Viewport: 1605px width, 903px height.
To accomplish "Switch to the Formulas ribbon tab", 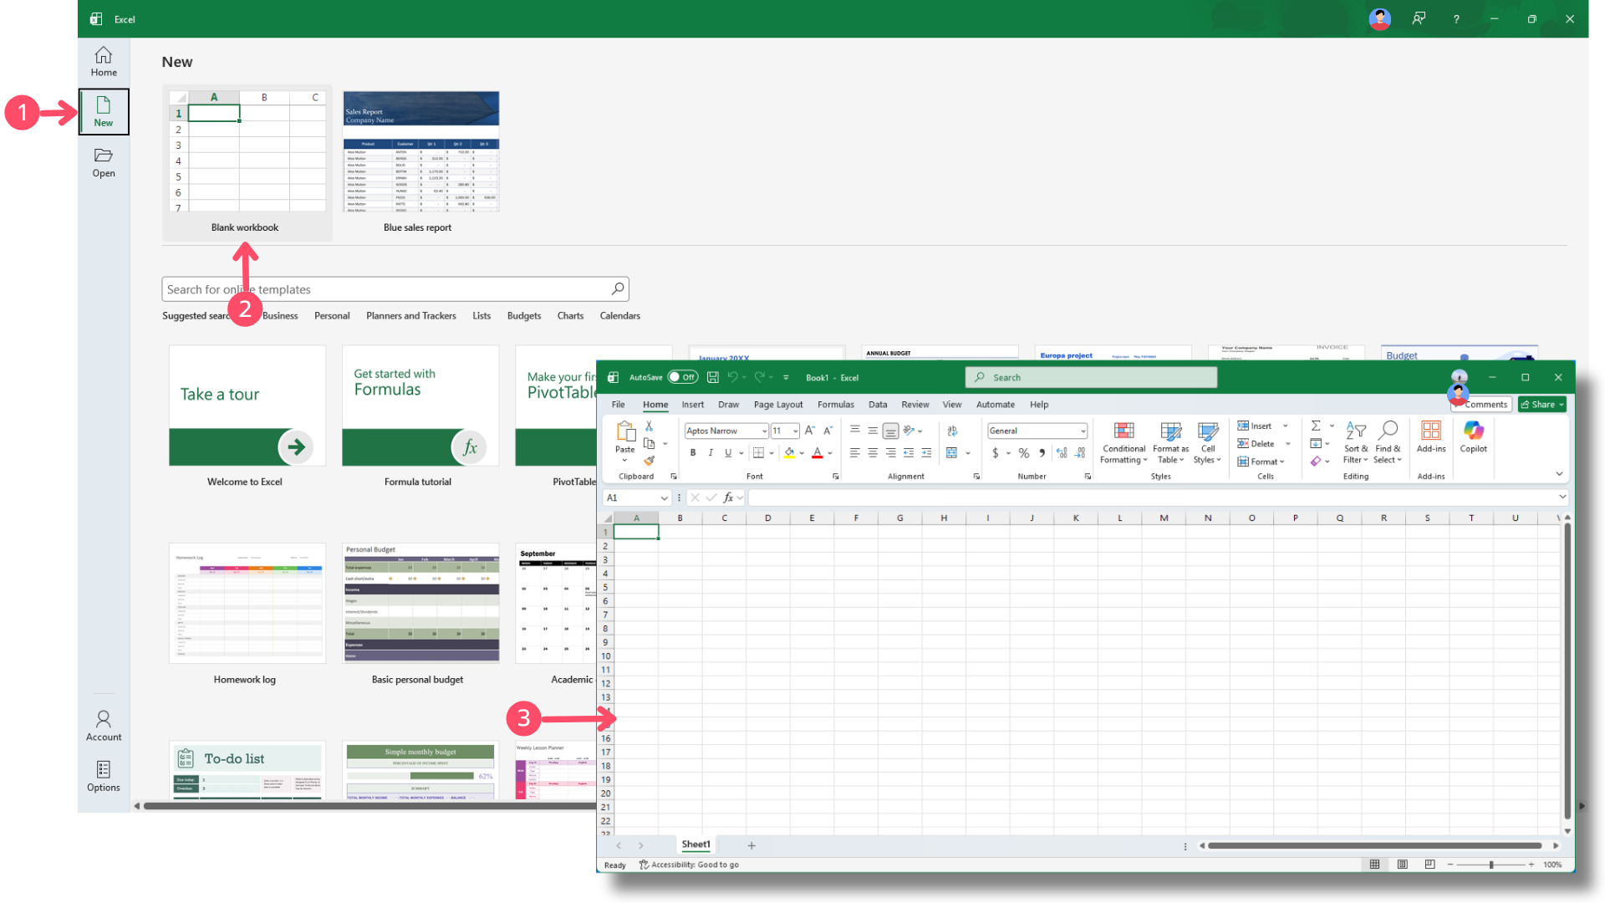I will [836, 404].
